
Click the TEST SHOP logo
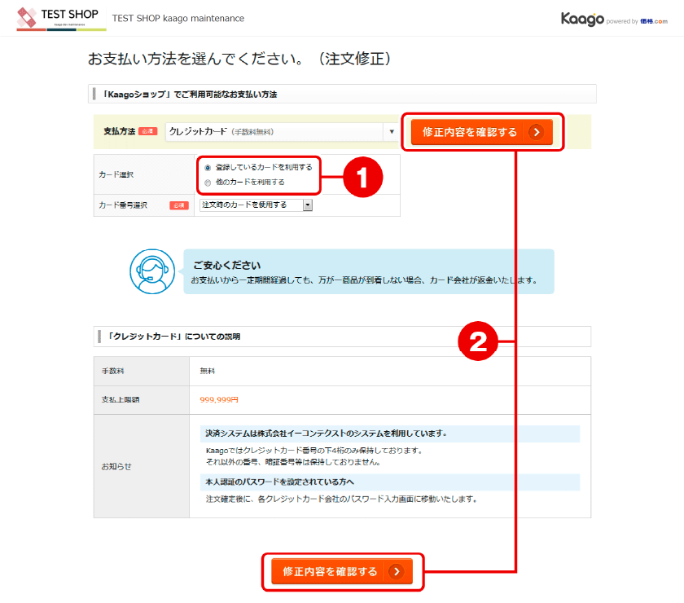(61, 19)
